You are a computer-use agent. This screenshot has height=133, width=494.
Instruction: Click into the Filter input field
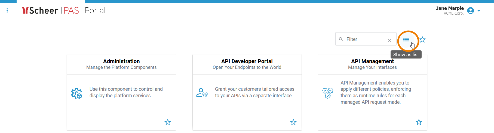[x=365, y=39]
